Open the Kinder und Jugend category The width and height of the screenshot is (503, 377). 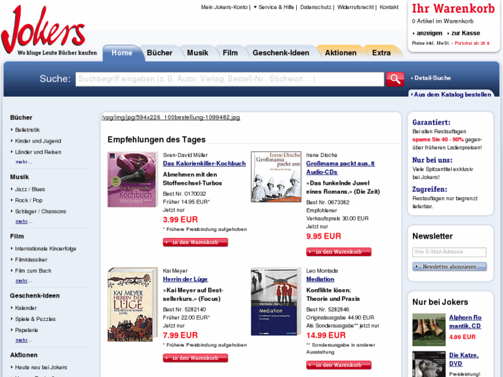[x=38, y=141]
